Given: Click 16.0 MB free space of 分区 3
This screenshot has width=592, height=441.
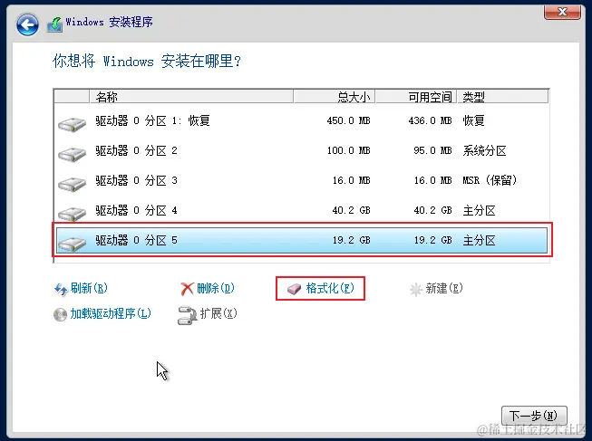Looking at the screenshot, I should [x=433, y=180].
